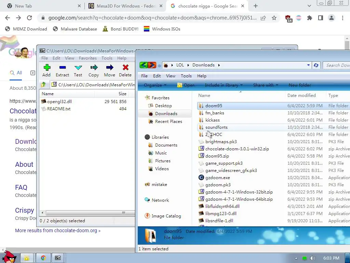Screen dimensions: 350x263
Task: Click the 7-Zip icon in the taskbar
Action: pos(58,258)
